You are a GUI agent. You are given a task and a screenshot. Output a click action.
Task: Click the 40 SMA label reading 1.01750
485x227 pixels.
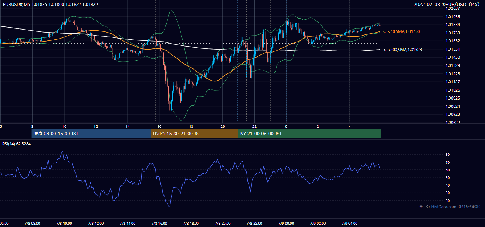click(x=402, y=32)
